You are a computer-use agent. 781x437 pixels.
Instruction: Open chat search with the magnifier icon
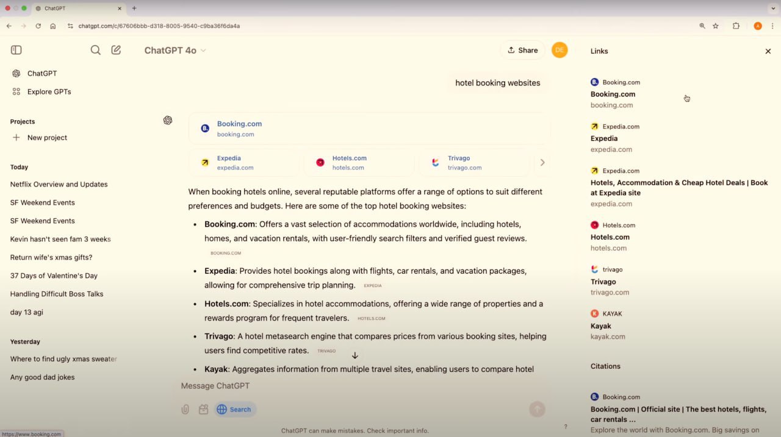(x=96, y=50)
